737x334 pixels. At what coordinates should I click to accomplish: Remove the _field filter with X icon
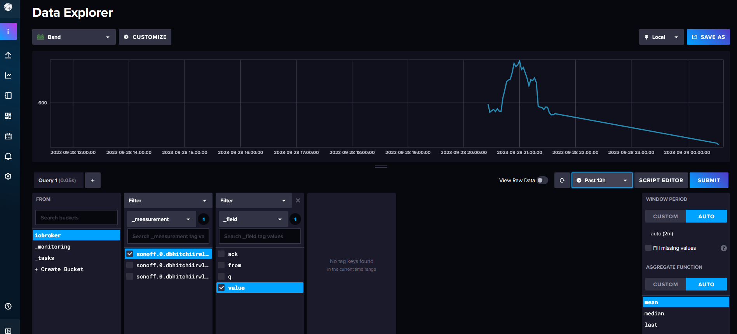coord(298,200)
